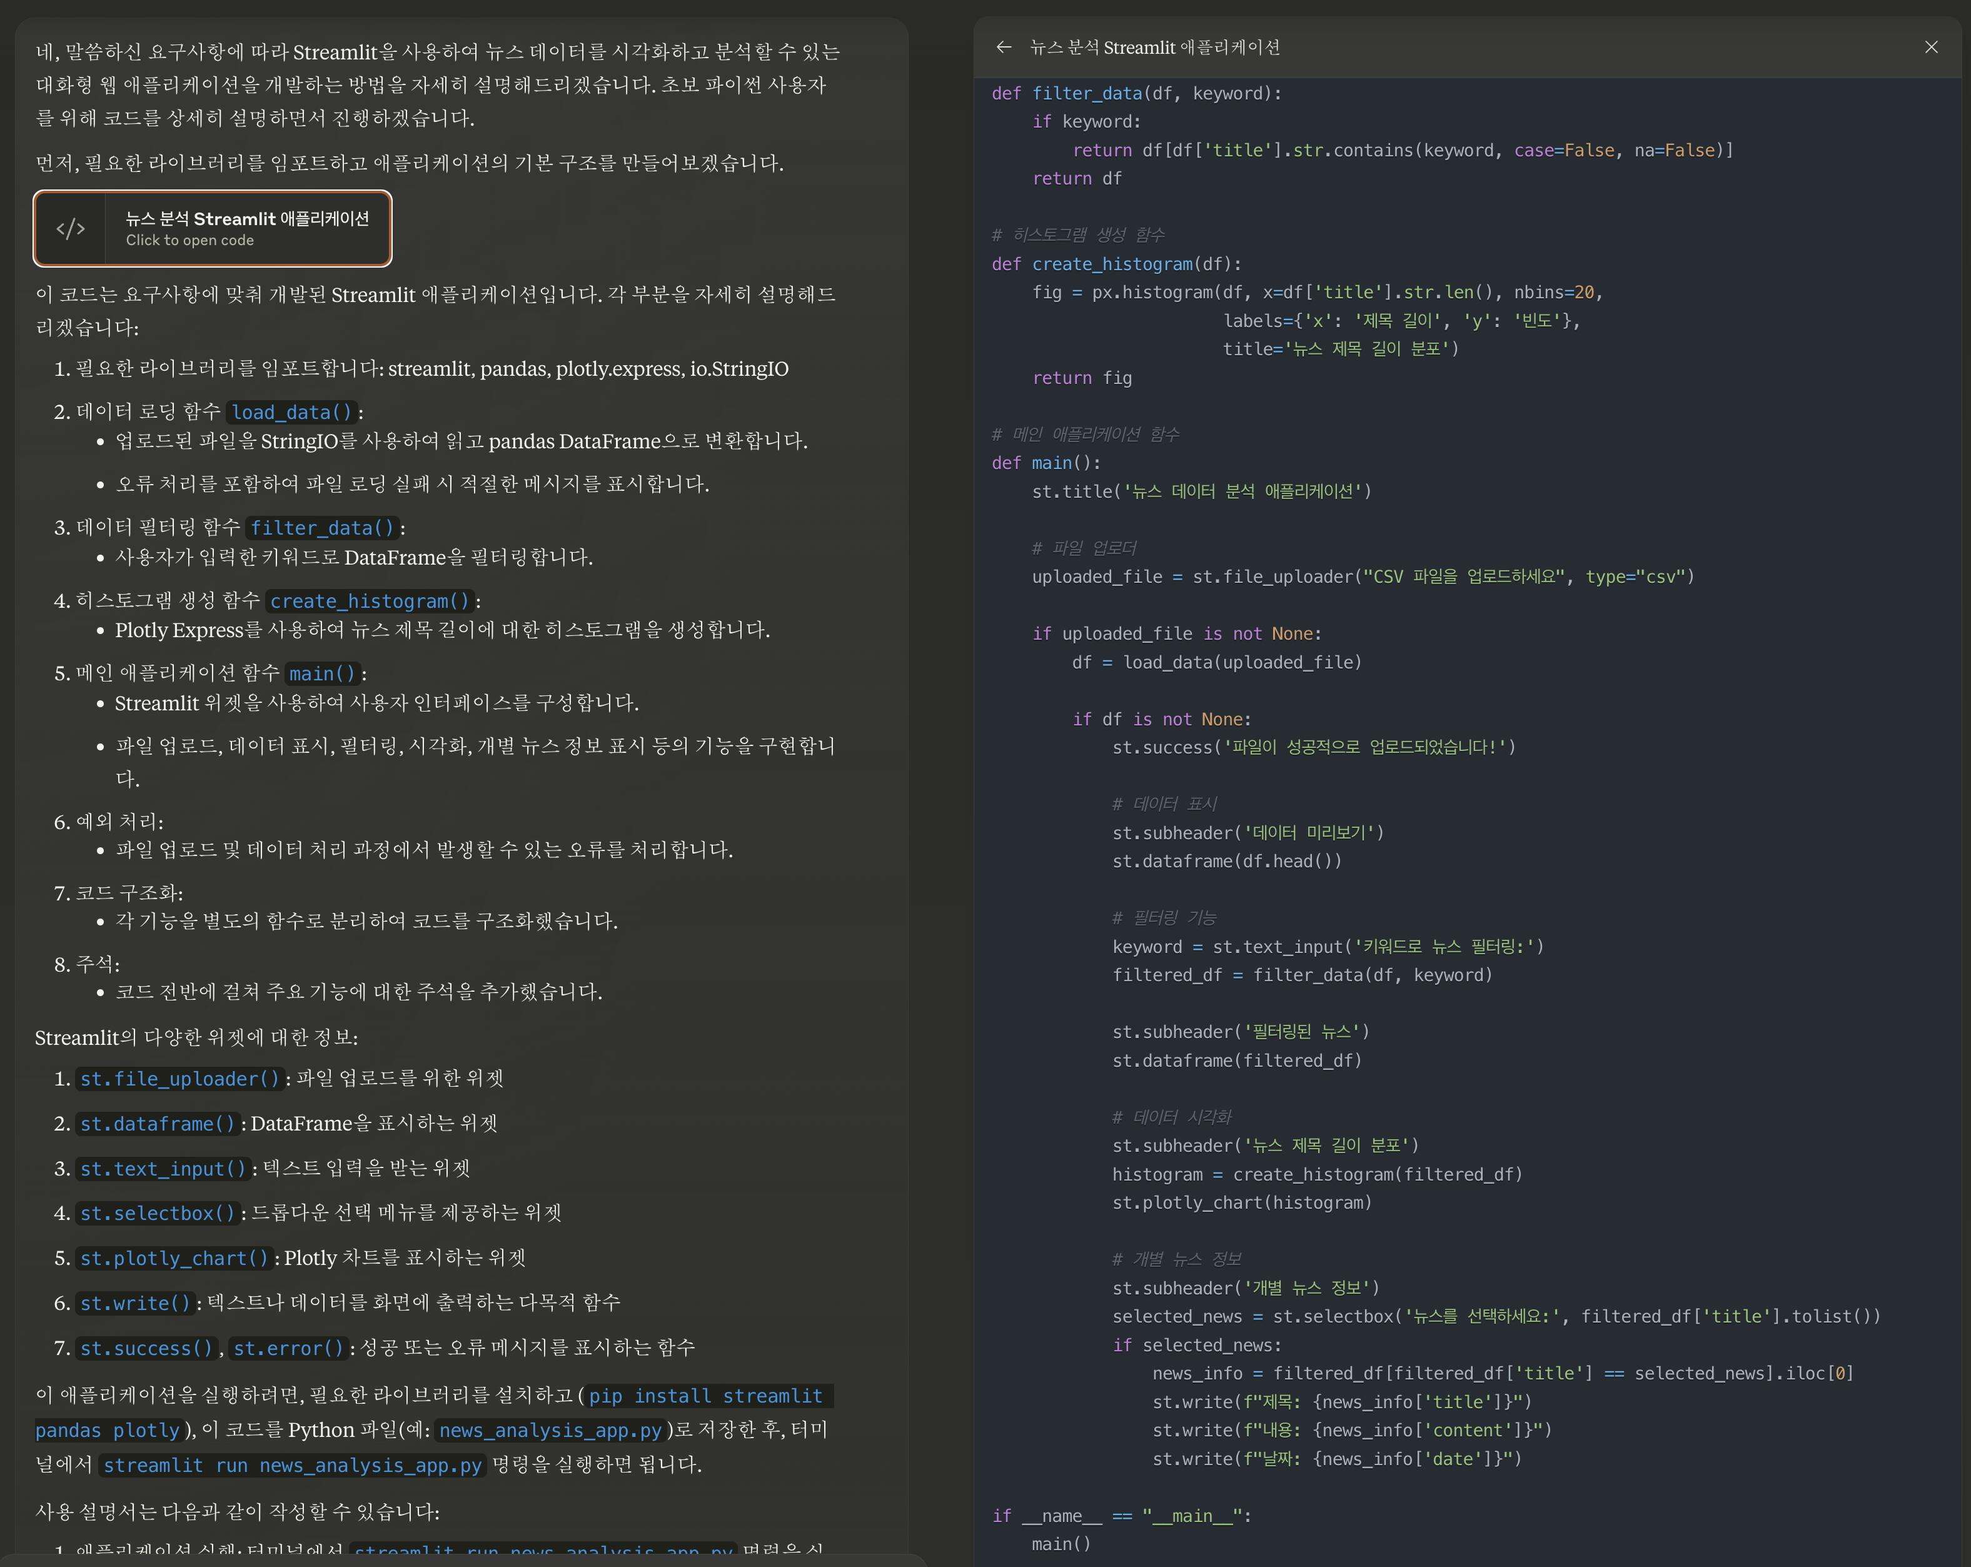
Task: Click the main() inline code snippet
Action: pyautogui.click(x=322, y=674)
